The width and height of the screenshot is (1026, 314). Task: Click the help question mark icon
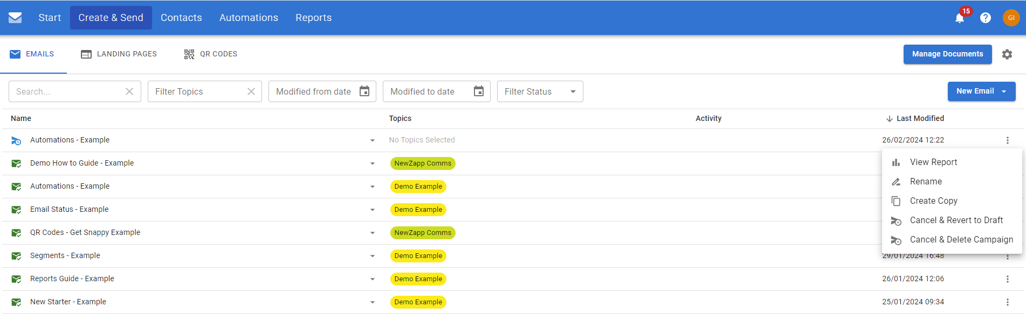[986, 18]
